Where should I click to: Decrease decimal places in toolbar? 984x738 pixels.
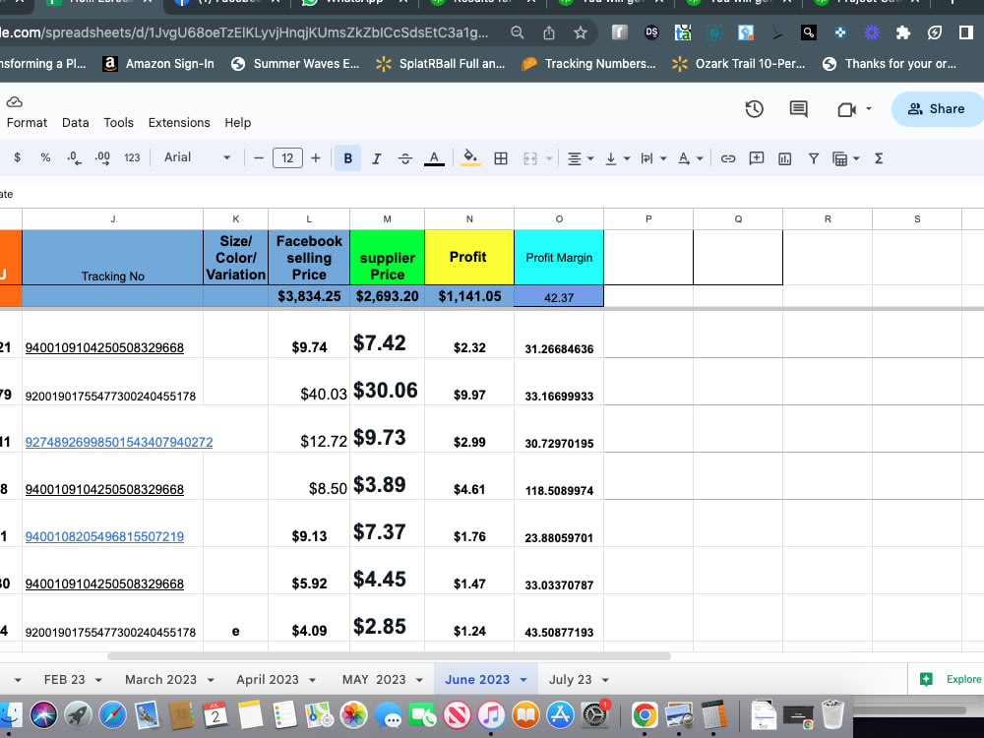(x=74, y=158)
